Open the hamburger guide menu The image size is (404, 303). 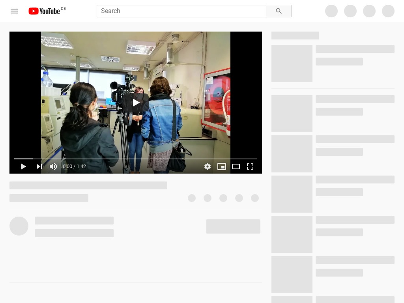click(14, 11)
